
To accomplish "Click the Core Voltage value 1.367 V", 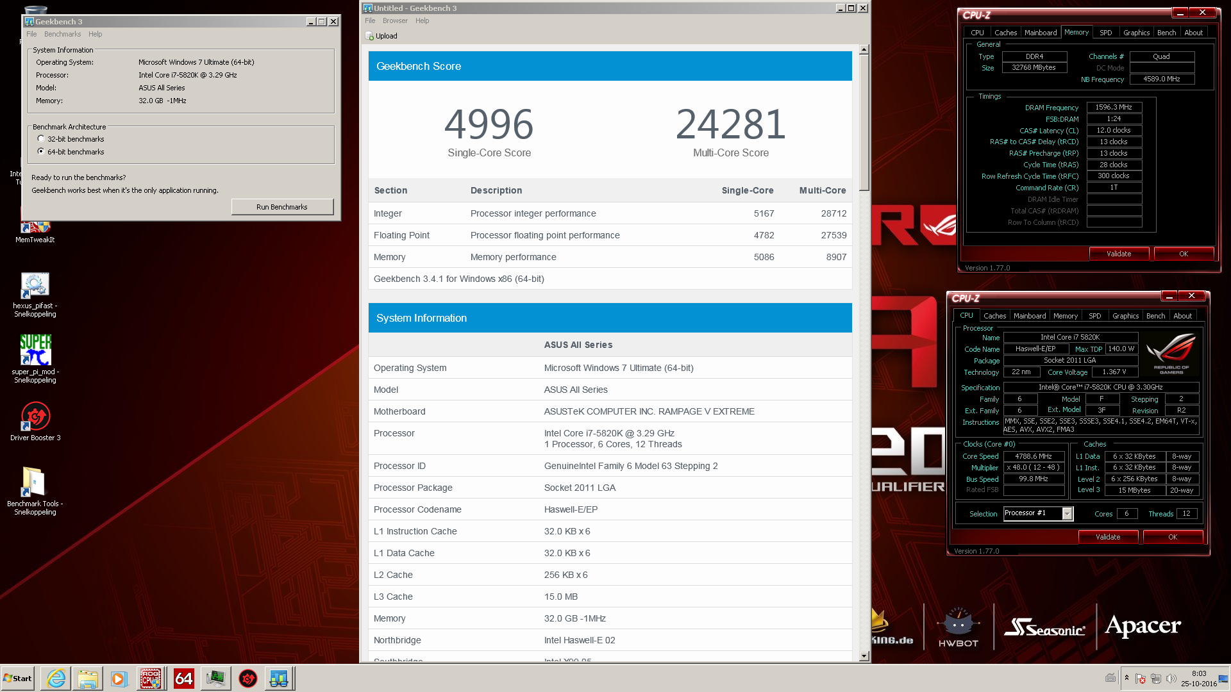I will click(x=1114, y=372).
